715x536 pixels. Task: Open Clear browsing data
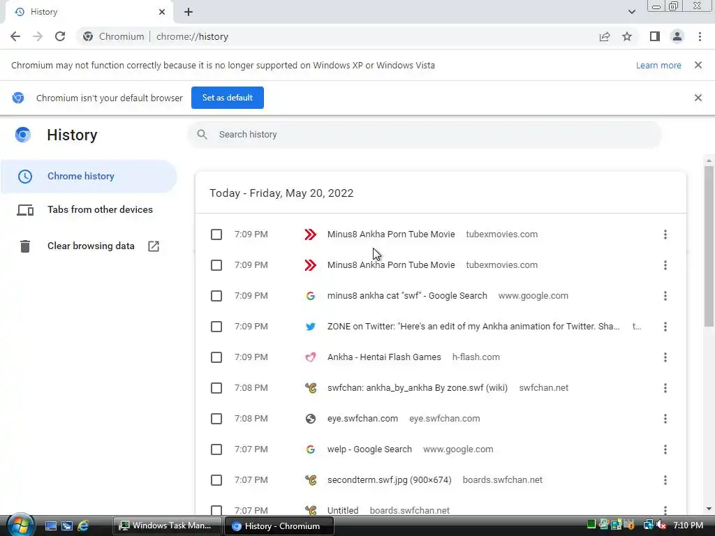89,246
